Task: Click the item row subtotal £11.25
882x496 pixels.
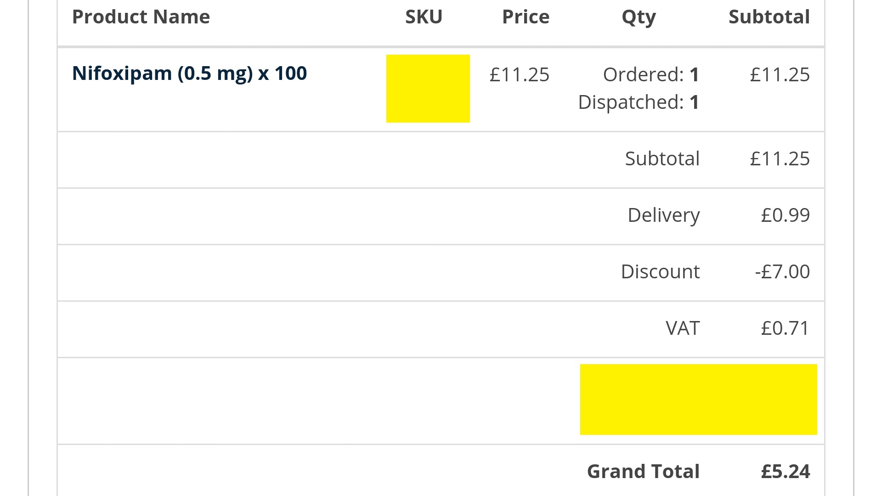Action: pos(780,75)
